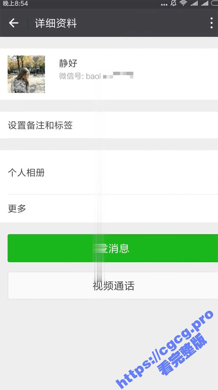This screenshot has height=390, width=218.
Task: Tap the second SIM signal bars
Action: point(204,3)
